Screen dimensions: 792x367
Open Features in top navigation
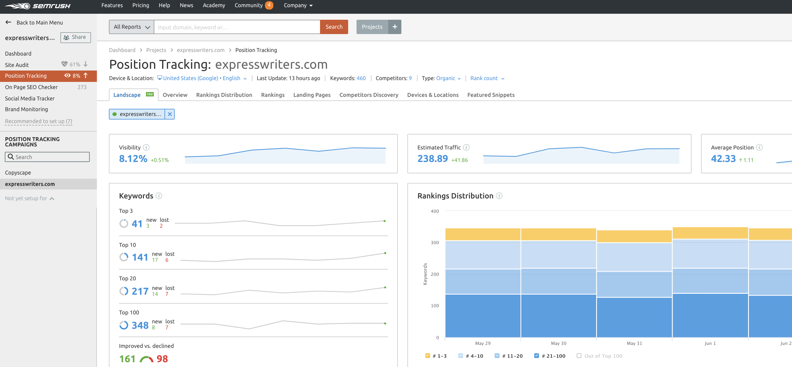point(112,5)
